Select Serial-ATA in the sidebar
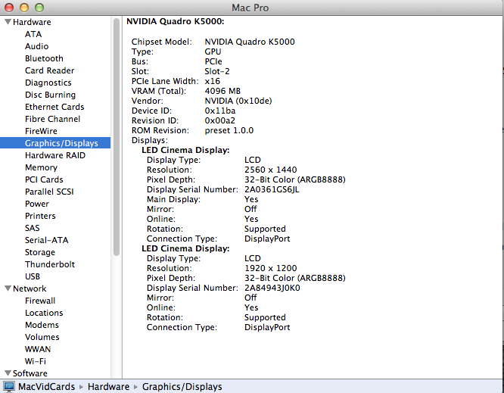Screen dimensions: 504x393 (47, 240)
